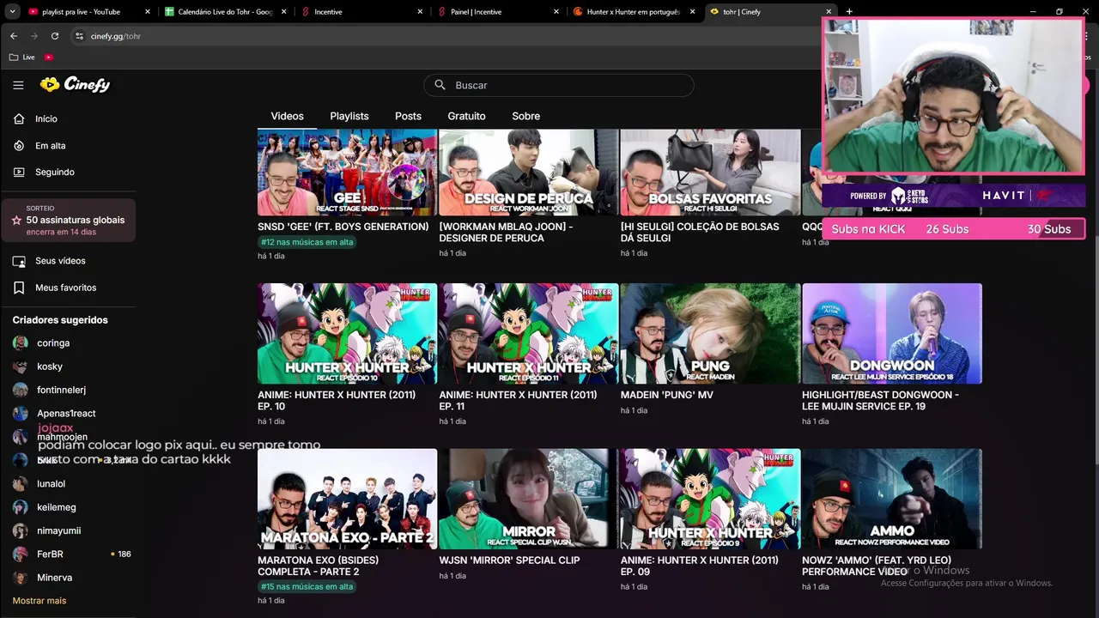
Task: Close the tohr | Cinefy tab
Action: point(829,12)
